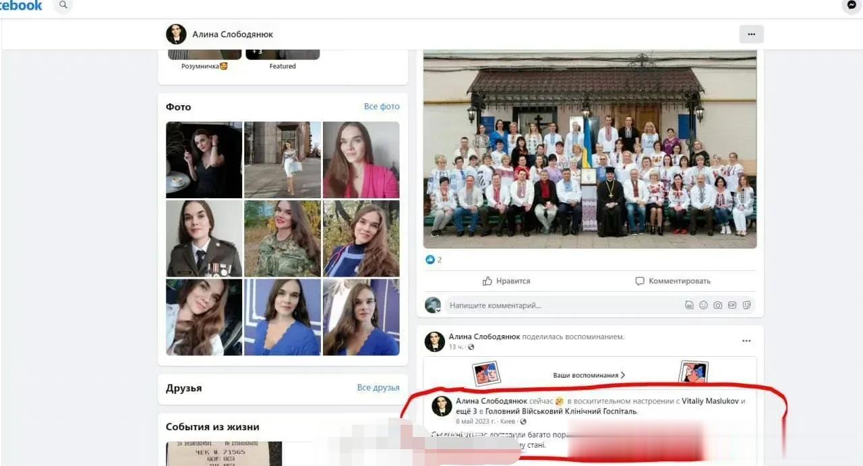Viewport: 863px width, 466px height.
Task: Open the Facebook search icon
Action: tap(63, 5)
